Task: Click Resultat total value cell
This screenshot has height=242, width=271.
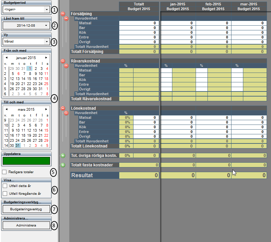Action: click(139, 176)
